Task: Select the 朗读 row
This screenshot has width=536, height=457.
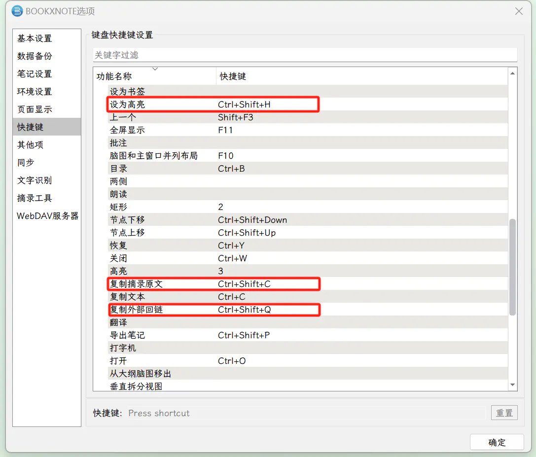Action: coord(308,194)
